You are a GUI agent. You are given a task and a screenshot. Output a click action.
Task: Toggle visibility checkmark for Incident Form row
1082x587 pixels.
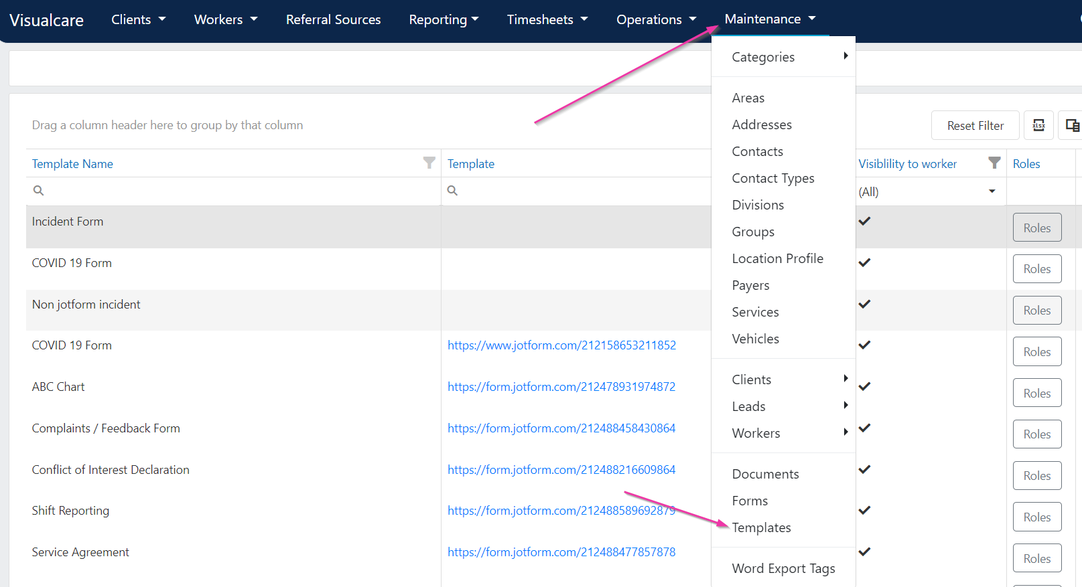pyautogui.click(x=865, y=221)
